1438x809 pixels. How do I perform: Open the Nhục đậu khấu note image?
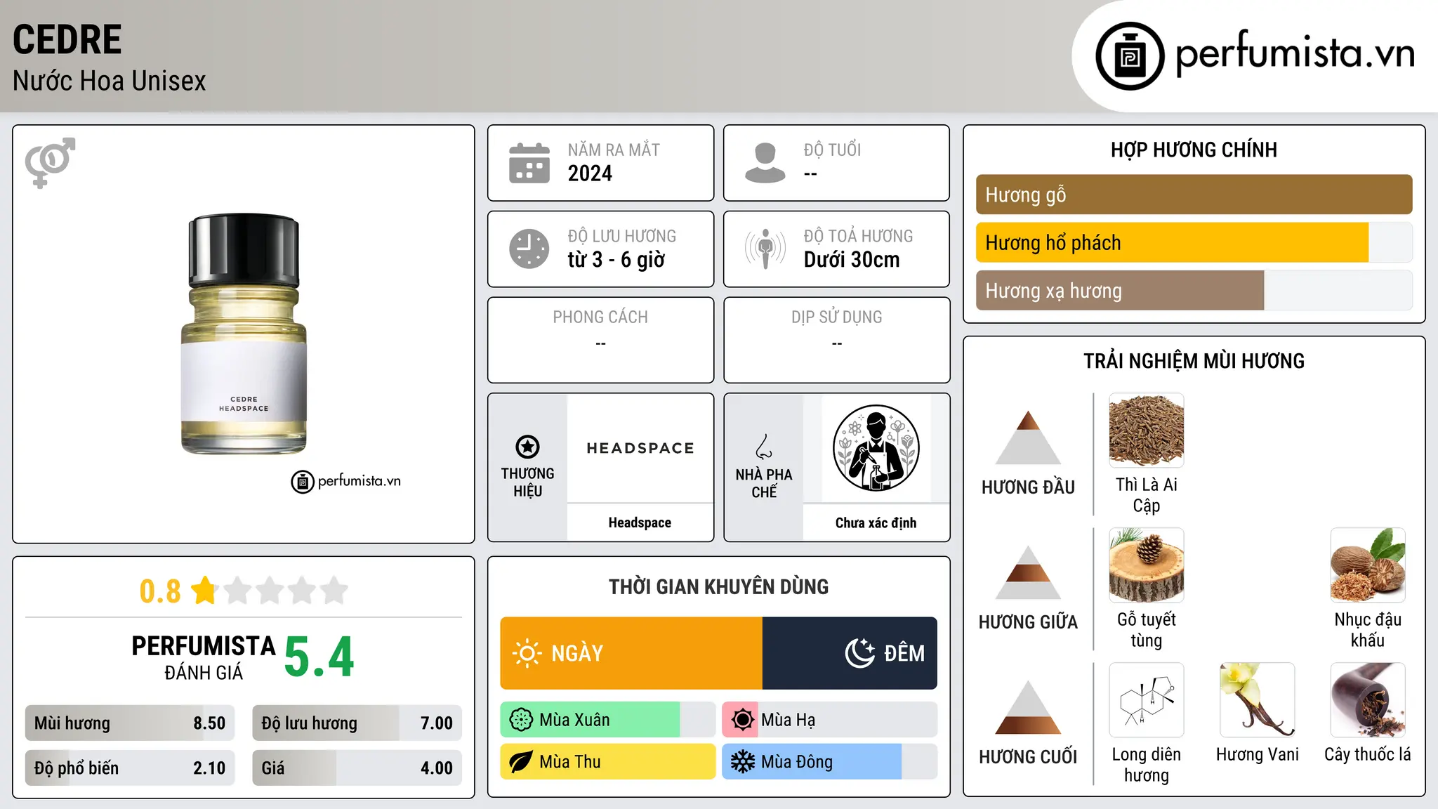pos(1368,565)
